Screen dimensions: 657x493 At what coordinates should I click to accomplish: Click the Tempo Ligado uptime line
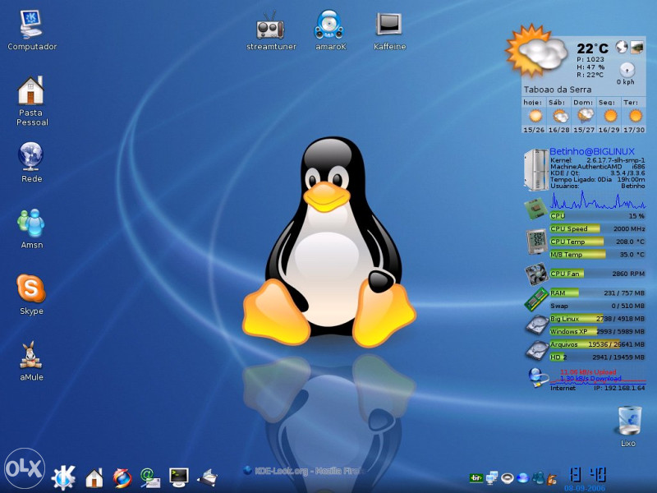click(598, 179)
